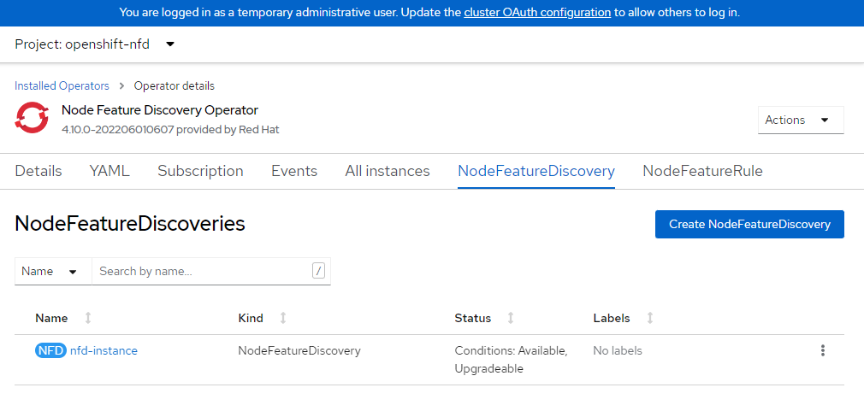Click the slash shortcut icon in search

click(x=319, y=271)
